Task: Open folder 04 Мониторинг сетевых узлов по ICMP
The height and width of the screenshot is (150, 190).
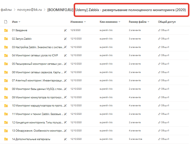Action: (35, 55)
